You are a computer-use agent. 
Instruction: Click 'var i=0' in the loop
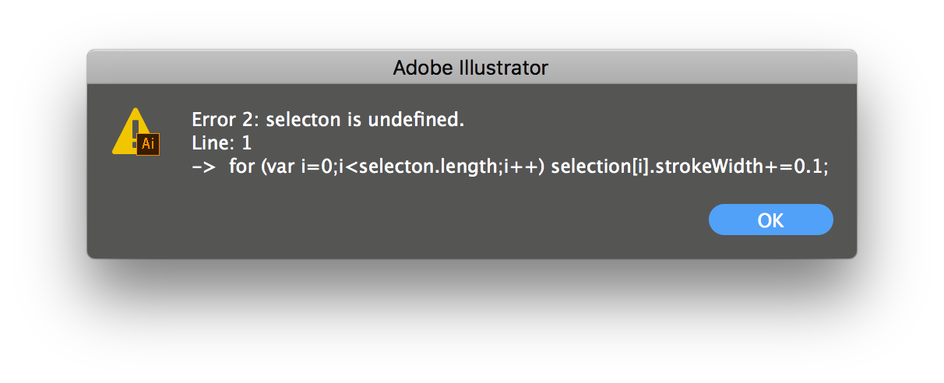pyautogui.click(x=298, y=167)
